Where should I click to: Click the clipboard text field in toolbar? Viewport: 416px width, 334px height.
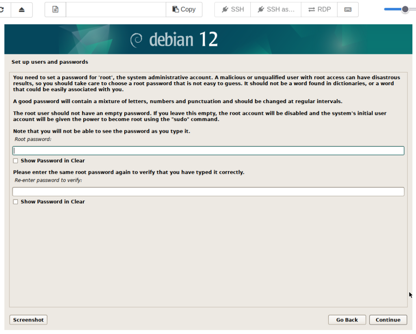coord(116,9)
